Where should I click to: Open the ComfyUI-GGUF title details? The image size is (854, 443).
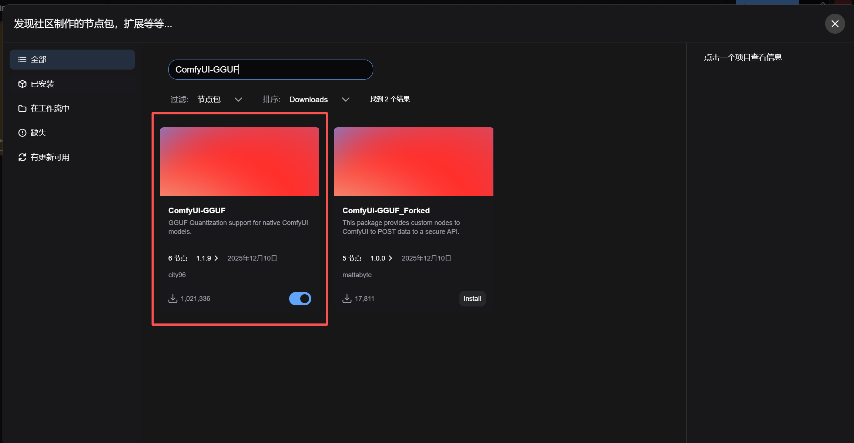point(197,211)
